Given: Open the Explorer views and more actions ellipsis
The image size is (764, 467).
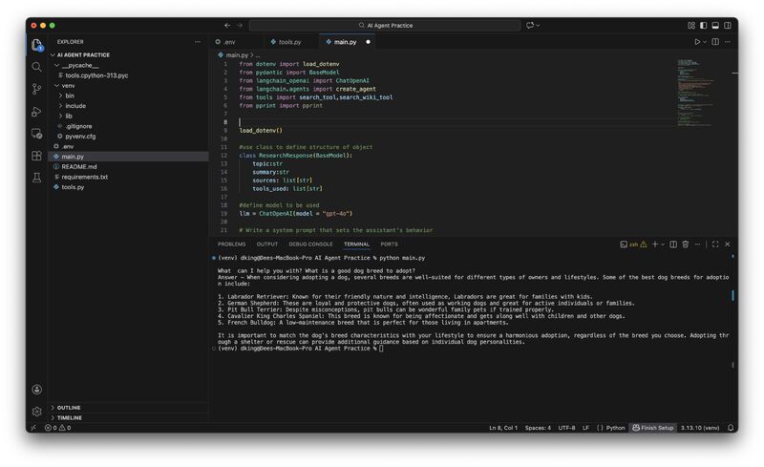Looking at the screenshot, I should (x=198, y=42).
